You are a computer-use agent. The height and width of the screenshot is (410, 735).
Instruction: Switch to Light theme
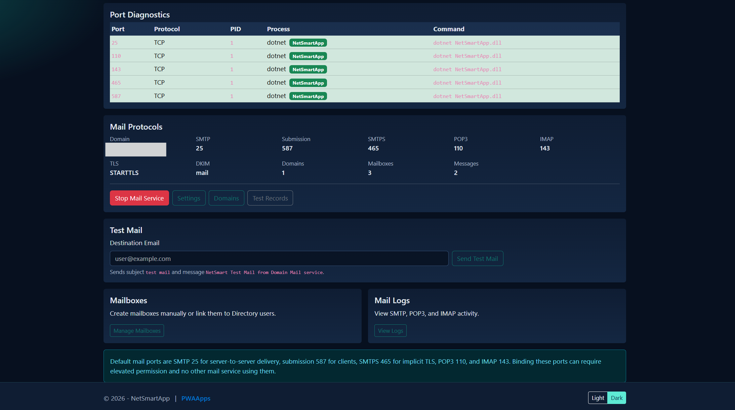click(x=598, y=398)
